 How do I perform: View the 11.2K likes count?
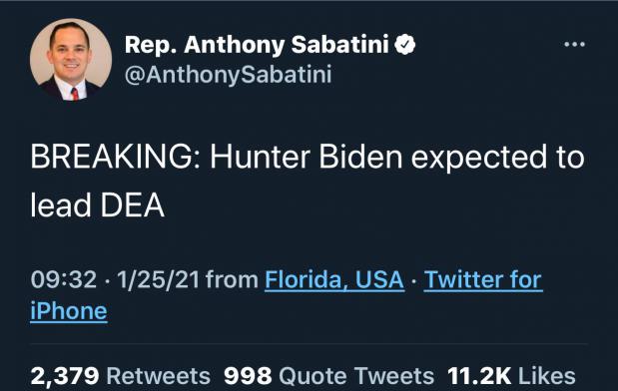479,376
